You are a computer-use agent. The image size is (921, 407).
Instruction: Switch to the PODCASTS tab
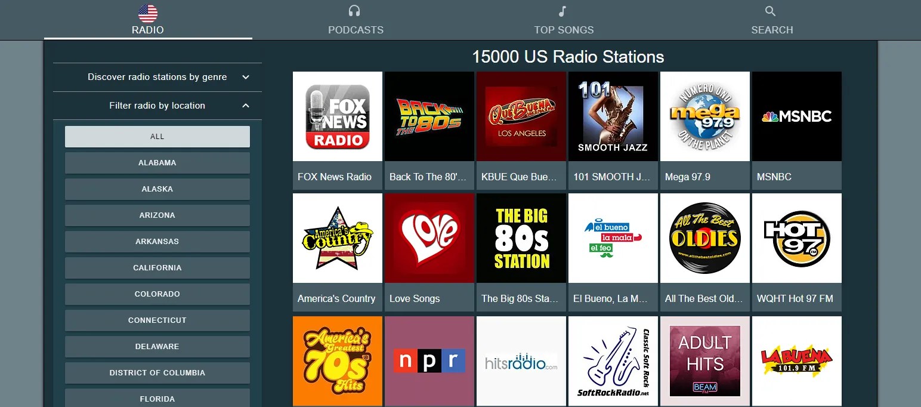pyautogui.click(x=355, y=20)
